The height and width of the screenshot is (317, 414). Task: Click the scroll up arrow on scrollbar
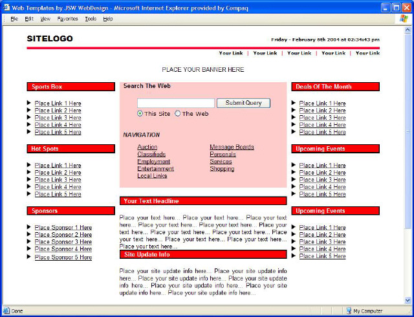(x=408, y=30)
